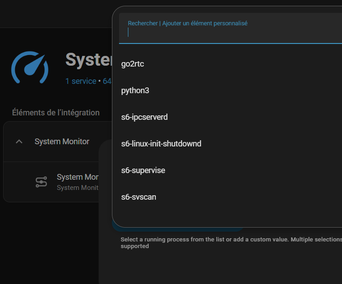
Task: Pick the s6-ipcserverd process option
Action: coord(144,117)
